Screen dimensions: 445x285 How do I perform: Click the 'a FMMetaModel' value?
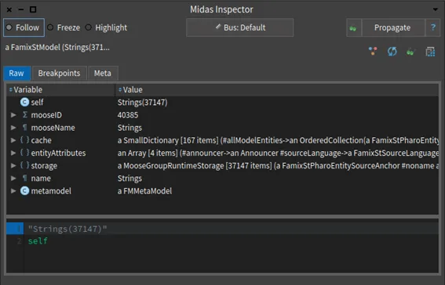(x=144, y=191)
